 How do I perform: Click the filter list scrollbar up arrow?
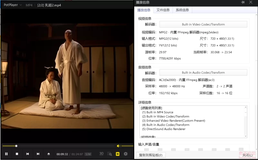click(245, 107)
